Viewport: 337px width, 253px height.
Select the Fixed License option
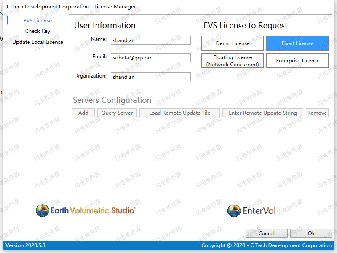[x=297, y=43]
